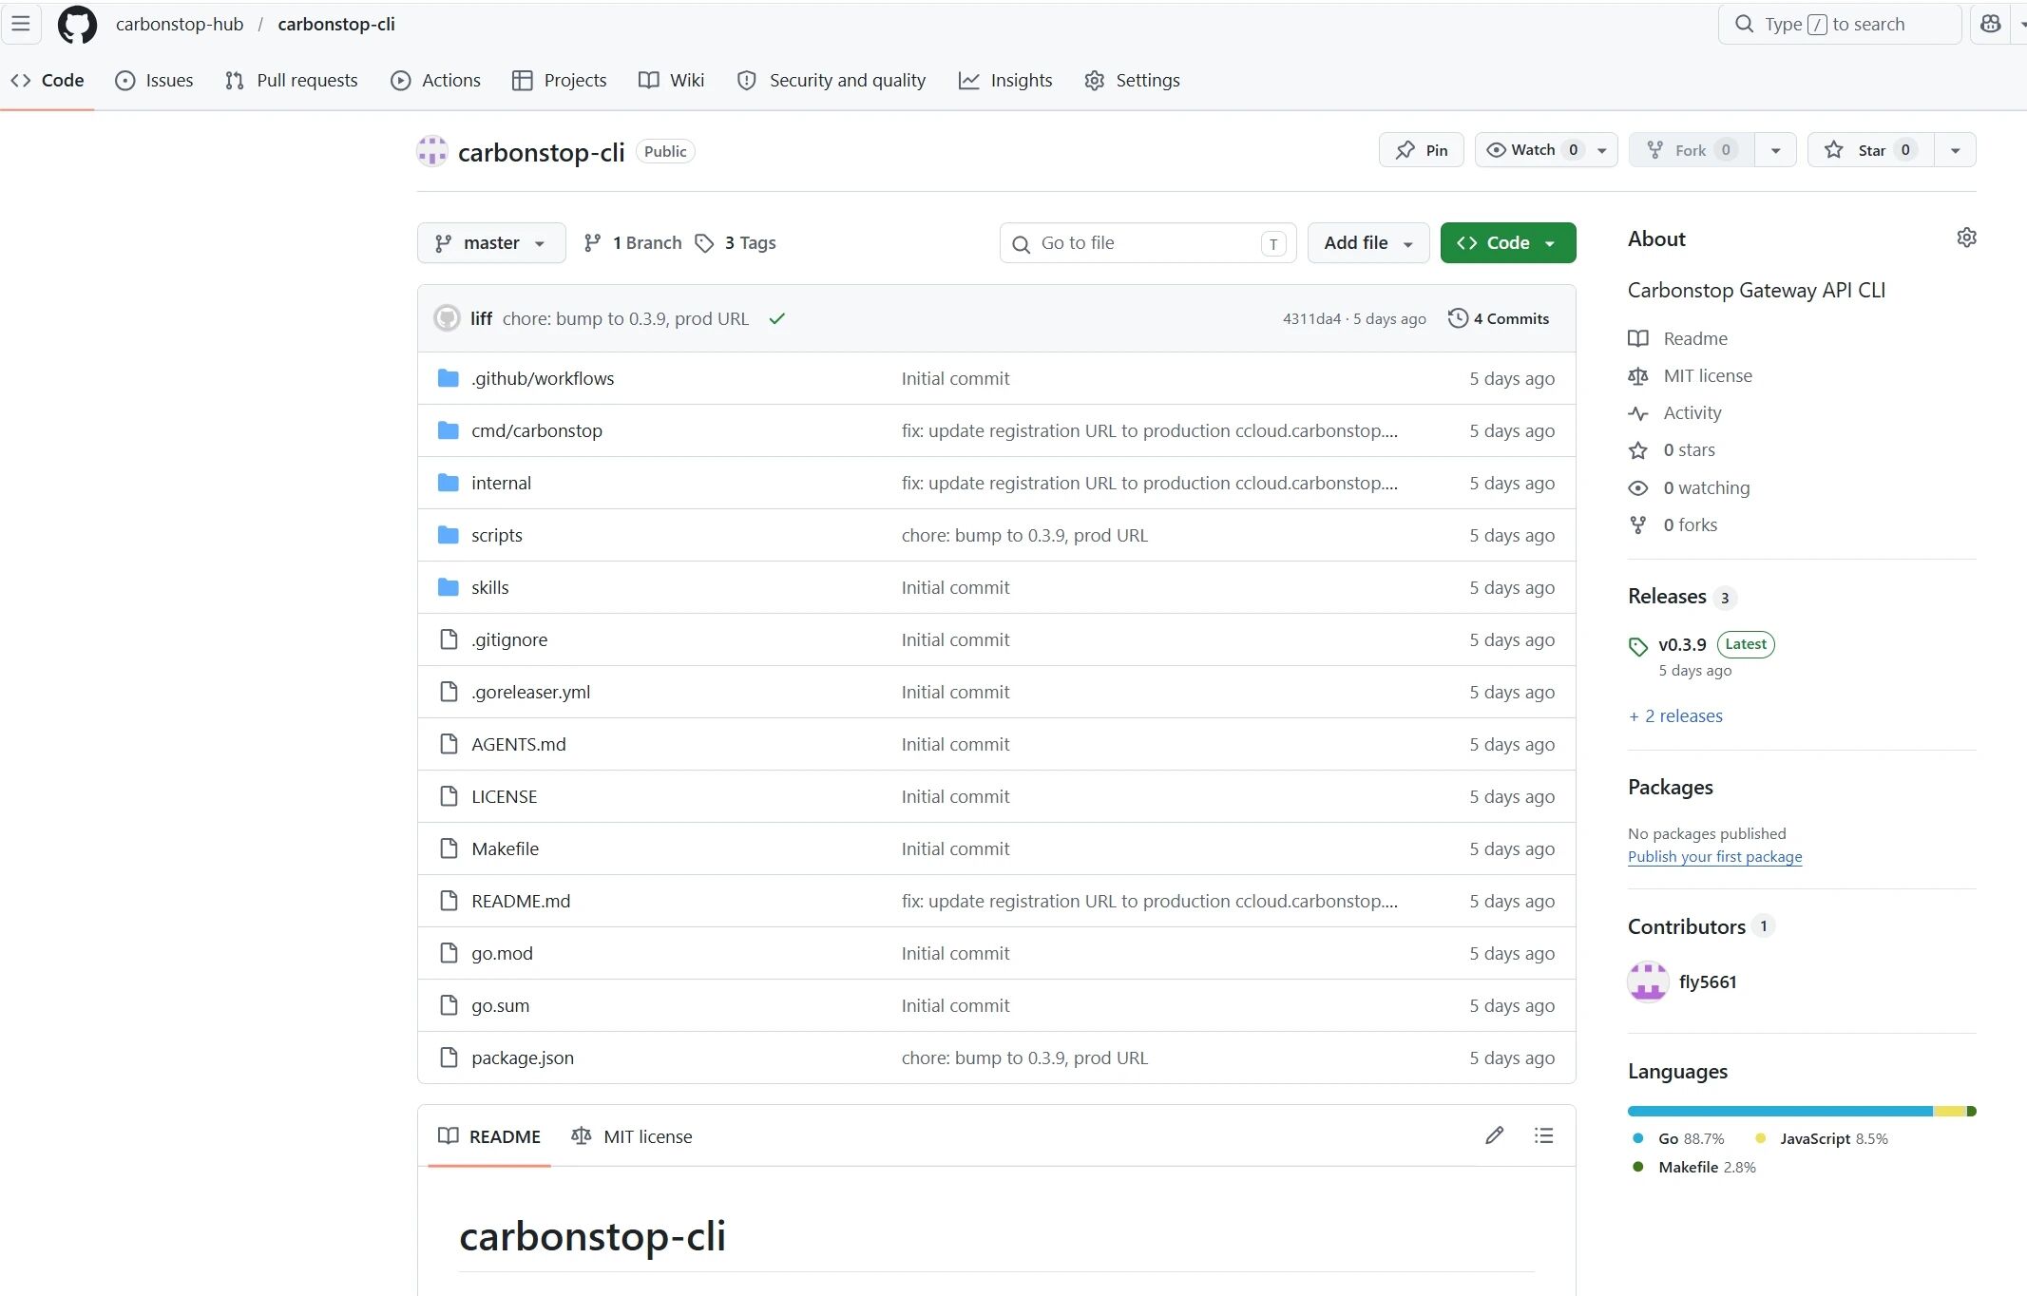Open the + 2 releases link

click(1675, 715)
